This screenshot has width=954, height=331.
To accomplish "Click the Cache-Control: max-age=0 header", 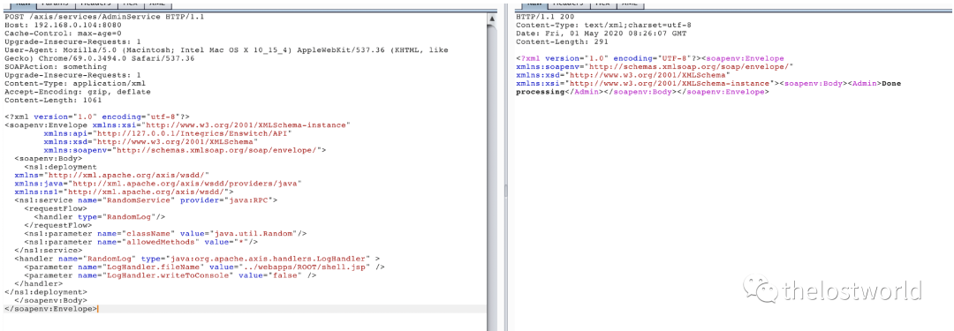I will (63, 34).
